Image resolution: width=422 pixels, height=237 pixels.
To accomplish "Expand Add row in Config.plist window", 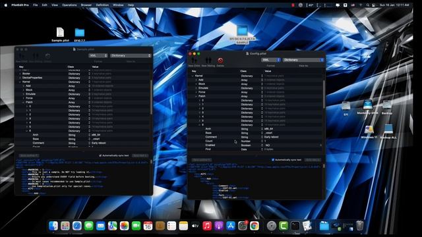I will tap(196, 80).
